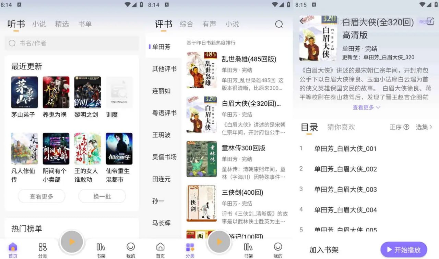Switch to the 小说 tab on 听书 page
The image size is (439, 259).
[x=39, y=24]
